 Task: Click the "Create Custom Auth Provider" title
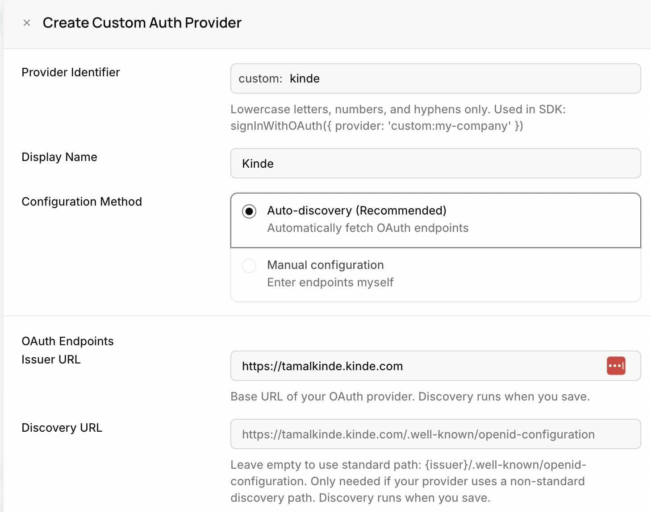pyautogui.click(x=142, y=23)
